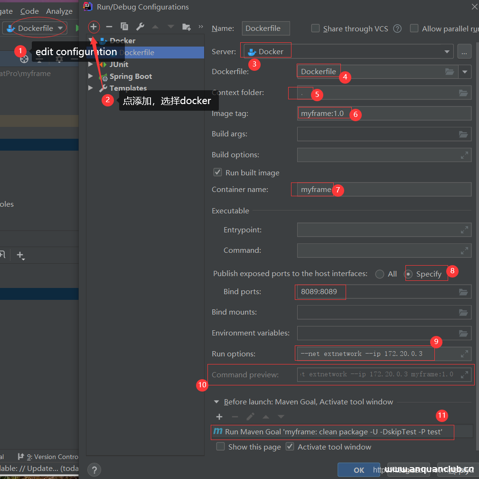Click browse icon in Bind ports field

click(463, 292)
